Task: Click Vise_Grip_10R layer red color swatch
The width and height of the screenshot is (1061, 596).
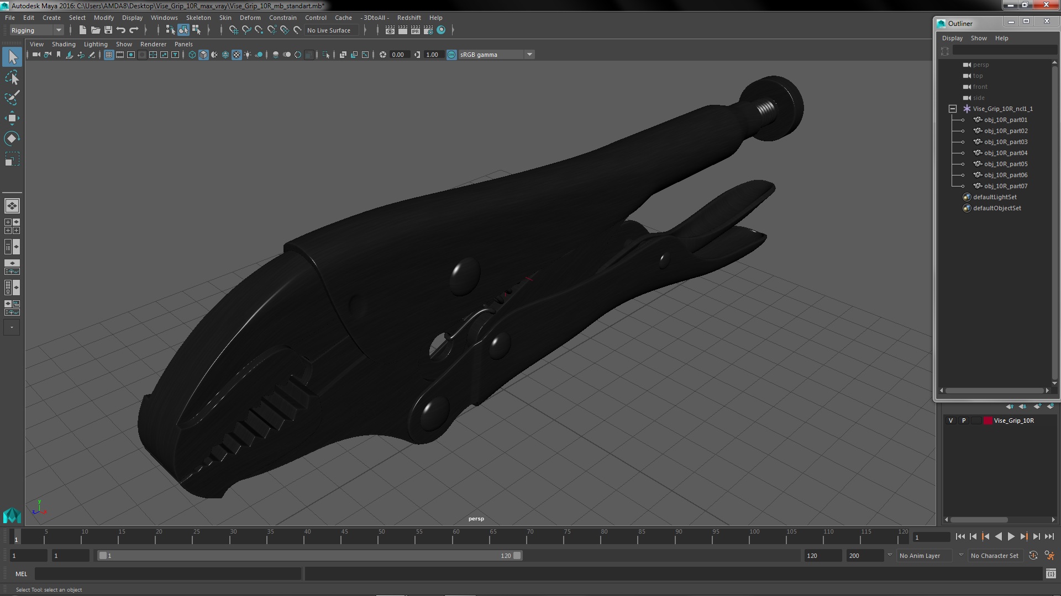Action: pos(988,421)
